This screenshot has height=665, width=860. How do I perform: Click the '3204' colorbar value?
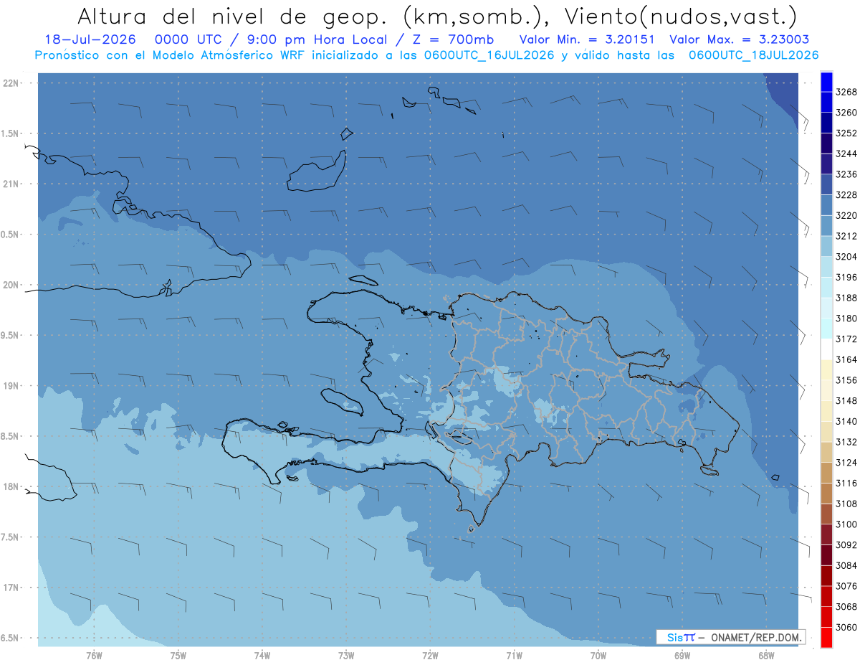846,256
